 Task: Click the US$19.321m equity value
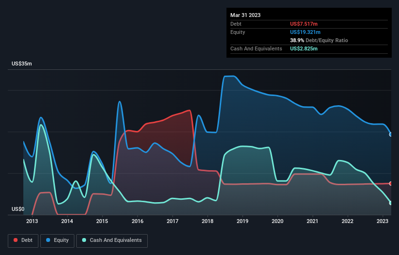[x=305, y=32]
